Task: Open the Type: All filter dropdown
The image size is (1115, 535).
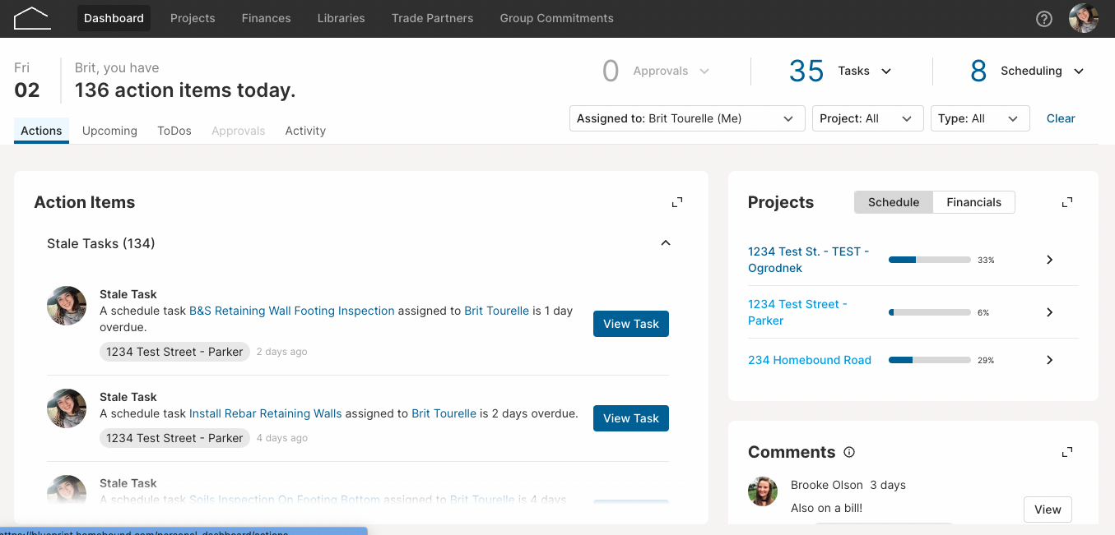Action: click(980, 118)
